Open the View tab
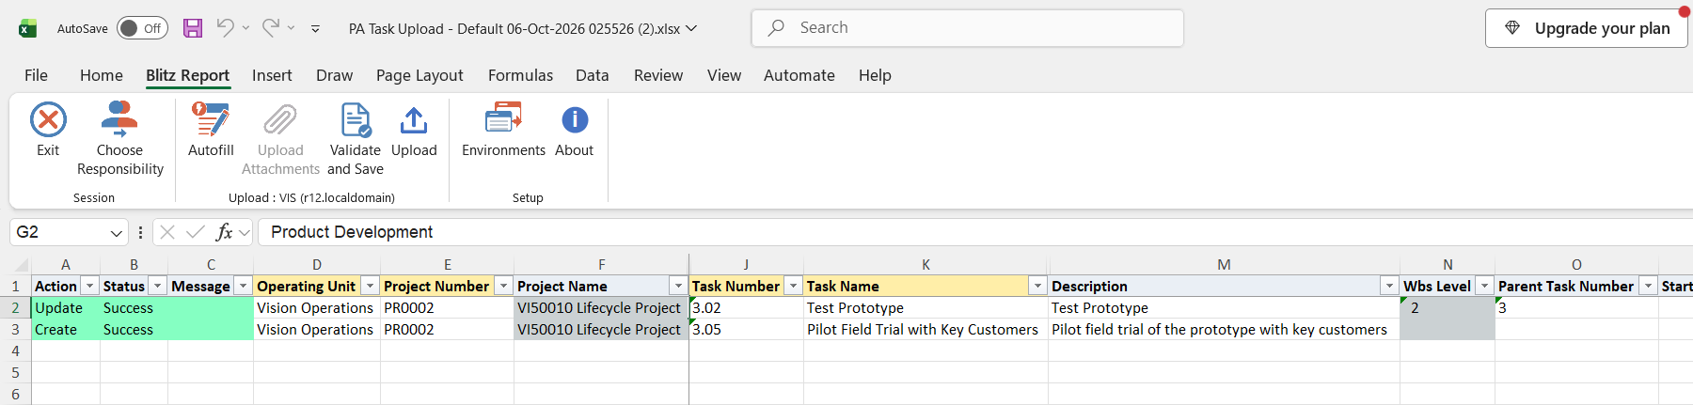 click(x=724, y=75)
